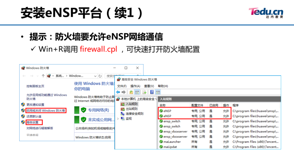The image size is (294, 165).
Task: Select 连接安全规则 in the console tree
Action: (x=134, y=113)
